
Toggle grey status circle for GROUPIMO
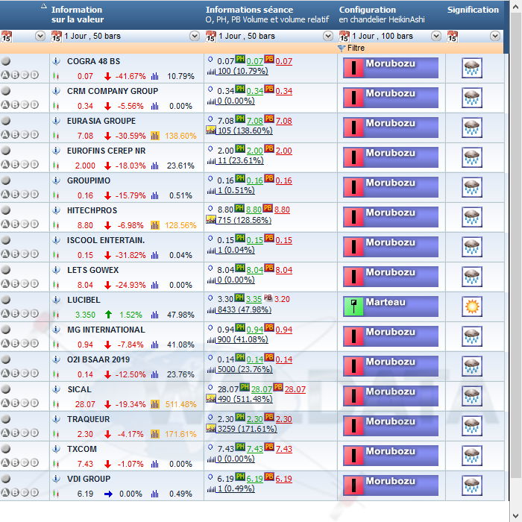pyautogui.click(x=6, y=180)
